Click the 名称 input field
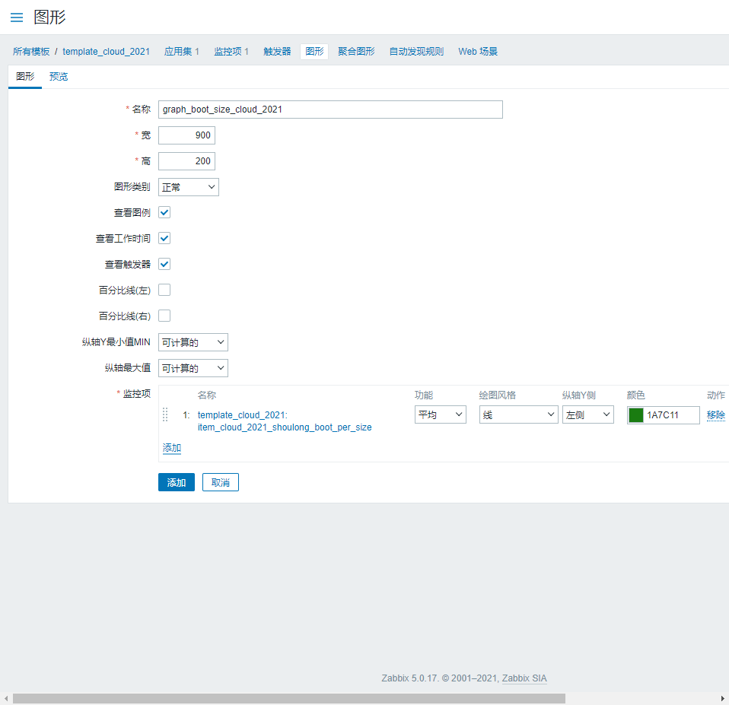Screen dimensions: 729x705 (x=330, y=110)
